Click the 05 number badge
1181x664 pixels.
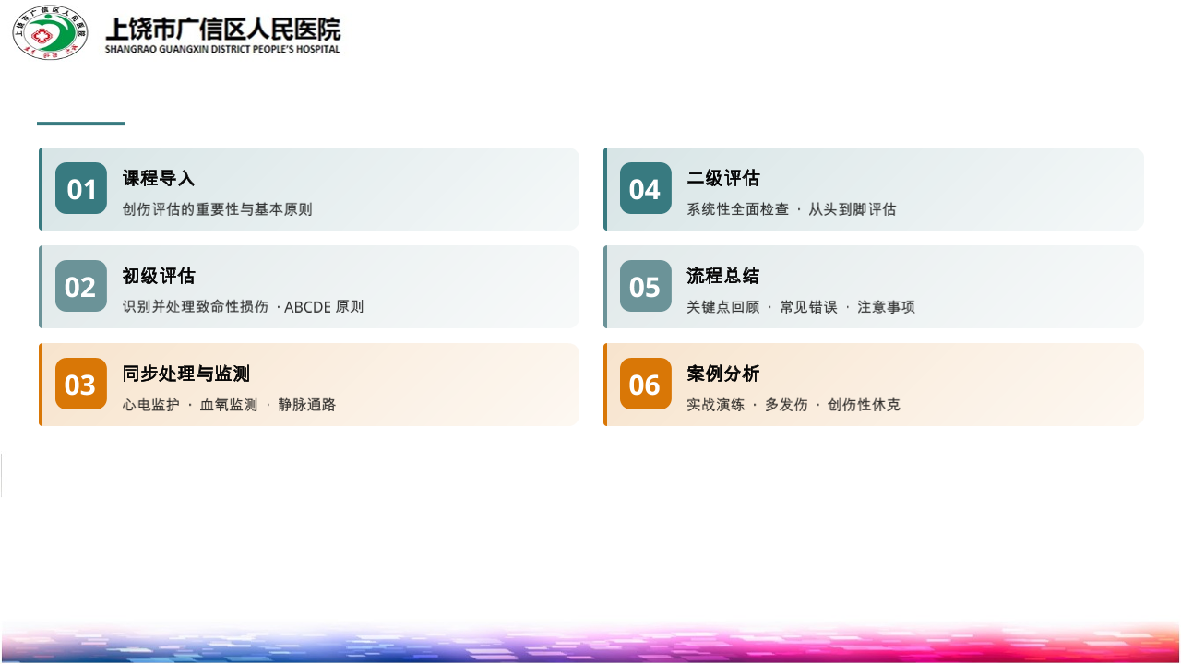pos(645,286)
